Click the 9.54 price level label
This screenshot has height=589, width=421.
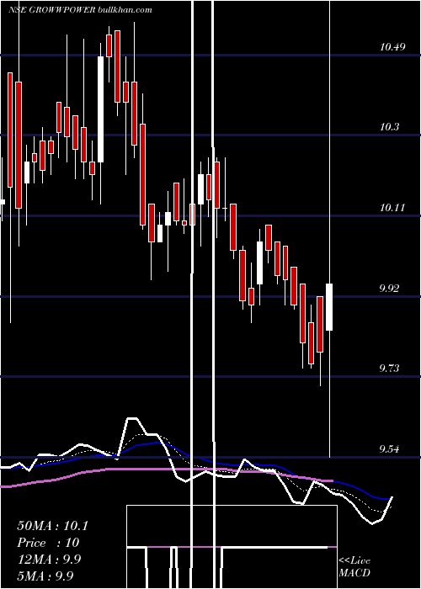(389, 448)
